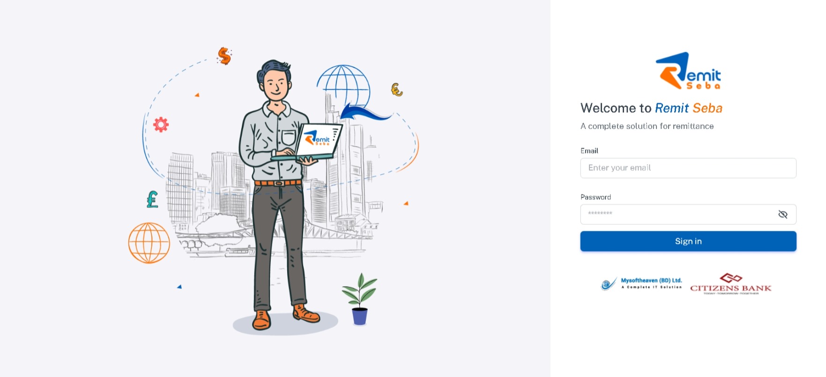Focus the Password input field
The image size is (826, 377).
688,214
